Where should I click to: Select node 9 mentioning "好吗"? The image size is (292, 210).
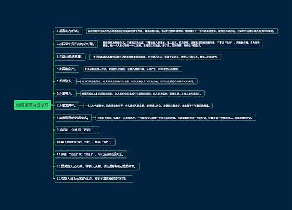tap(77, 130)
